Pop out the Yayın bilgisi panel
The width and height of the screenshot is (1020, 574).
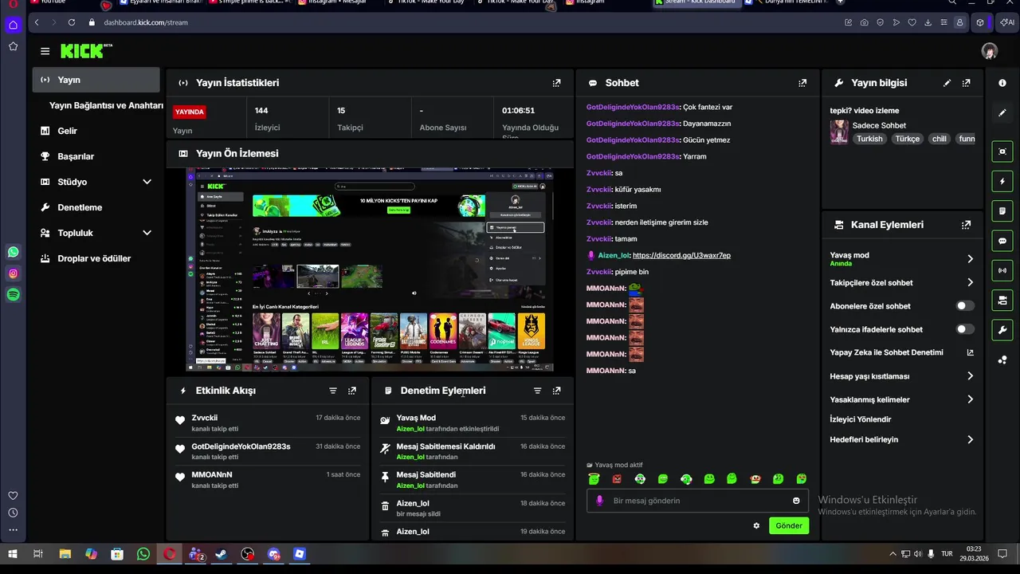pyautogui.click(x=966, y=83)
